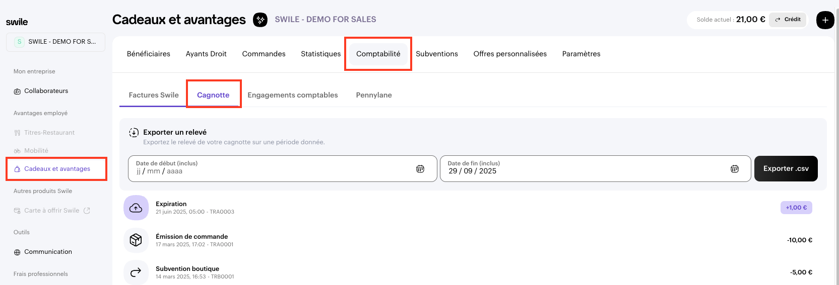
Task: Go to the Pennylane sub-tab
Action: [x=374, y=95]
